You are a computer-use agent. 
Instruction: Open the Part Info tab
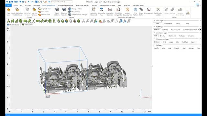pos(165,30)
